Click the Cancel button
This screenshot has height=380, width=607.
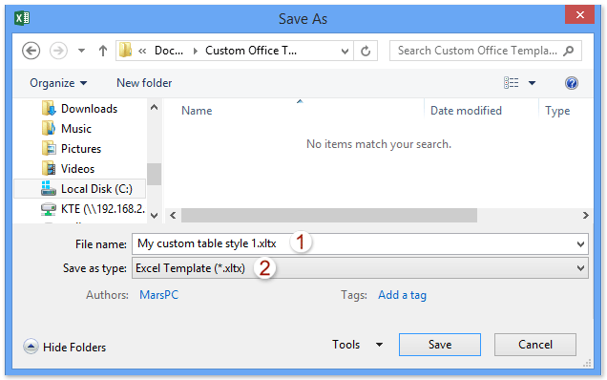pos(535,345)
